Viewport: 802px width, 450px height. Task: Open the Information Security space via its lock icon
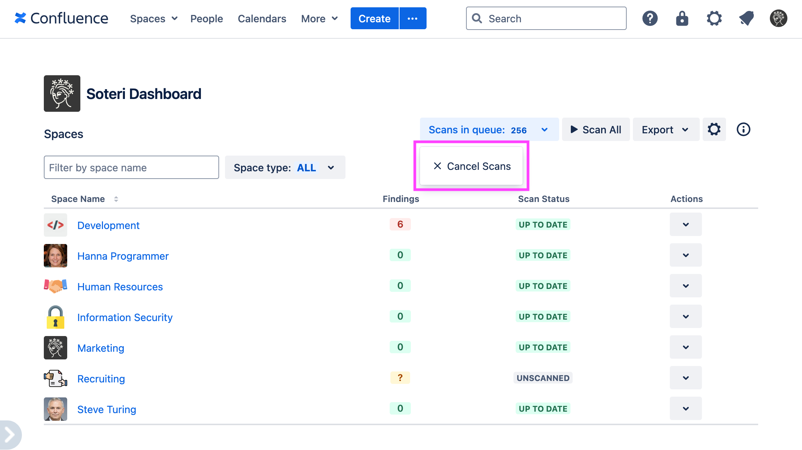pyautogui.click(x=55, y=317)
